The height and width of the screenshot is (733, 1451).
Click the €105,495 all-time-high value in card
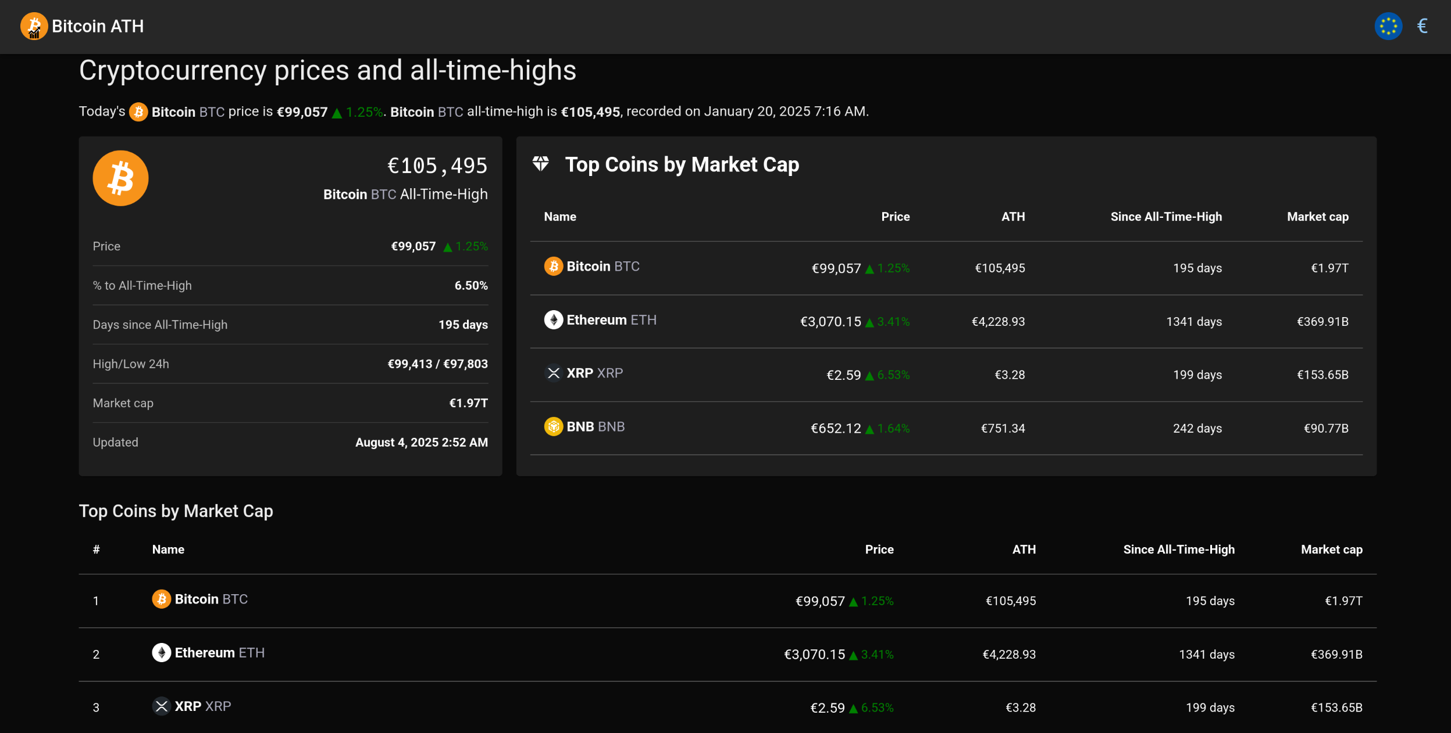click(437, 166)
